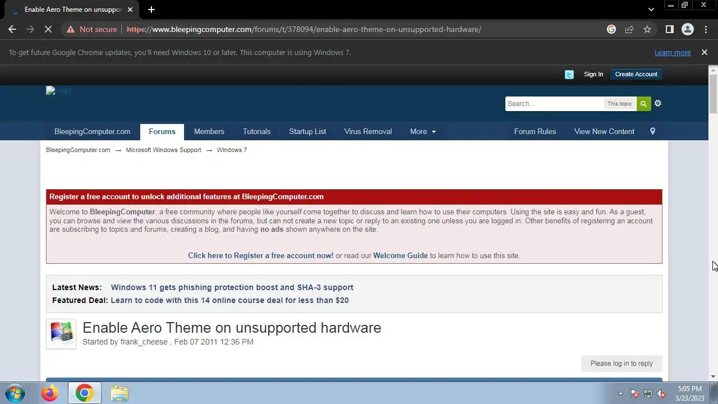
Task: Click the scrollbar down arrow
Action: pyautogui.click(x=713, y=377)
